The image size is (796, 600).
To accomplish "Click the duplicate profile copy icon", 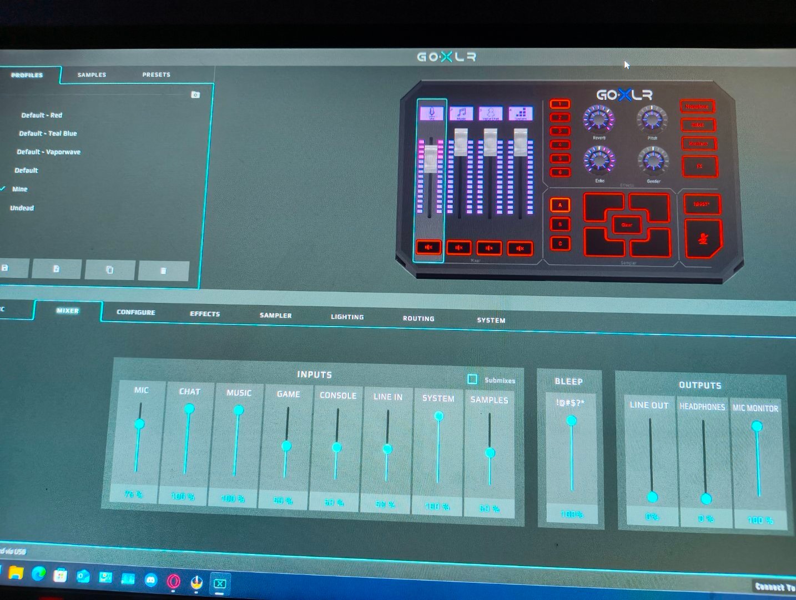I will [x=109, y=269].
